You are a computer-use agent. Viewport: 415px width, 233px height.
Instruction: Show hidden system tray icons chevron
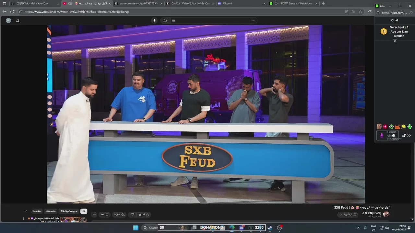pyautogui.click(x=358, y=228)
